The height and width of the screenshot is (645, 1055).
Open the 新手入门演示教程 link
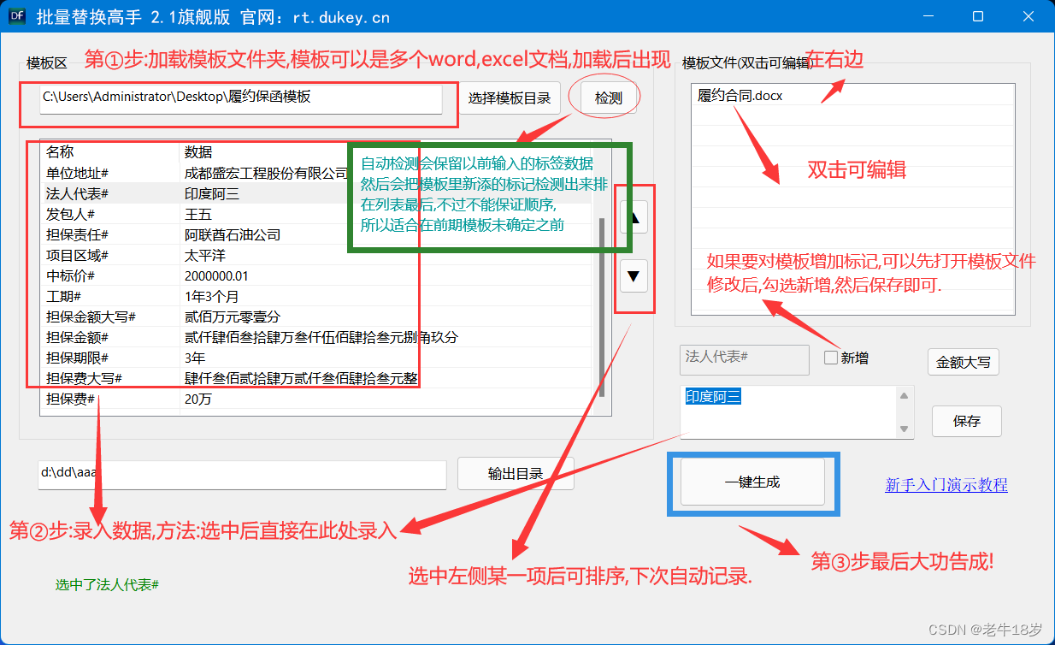point(946,485)
